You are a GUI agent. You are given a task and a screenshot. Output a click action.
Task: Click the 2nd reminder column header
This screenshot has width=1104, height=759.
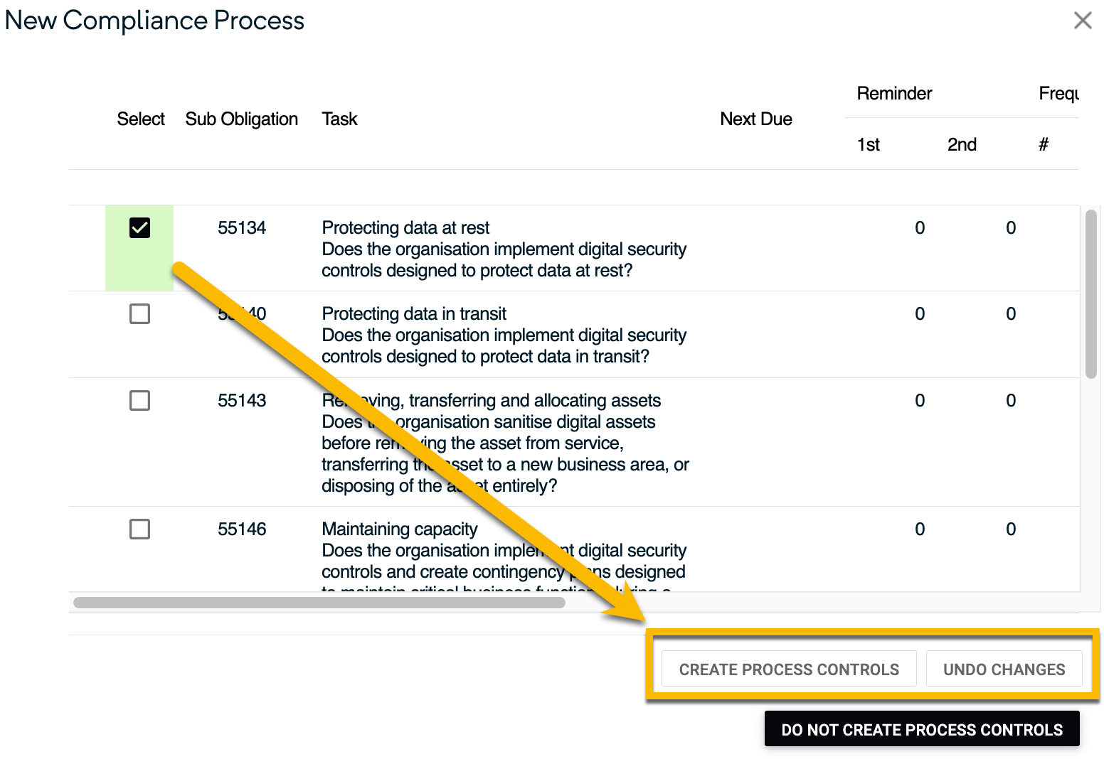[x=961, y=145]
